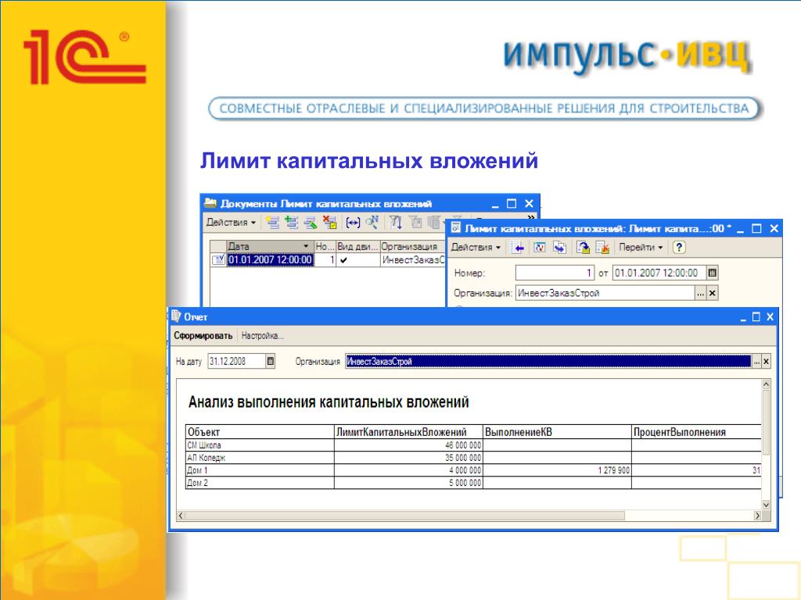The height and width of the screenshot is (600, 801).
Task: Open the Настройка... menu item
Action: point(263,336)
